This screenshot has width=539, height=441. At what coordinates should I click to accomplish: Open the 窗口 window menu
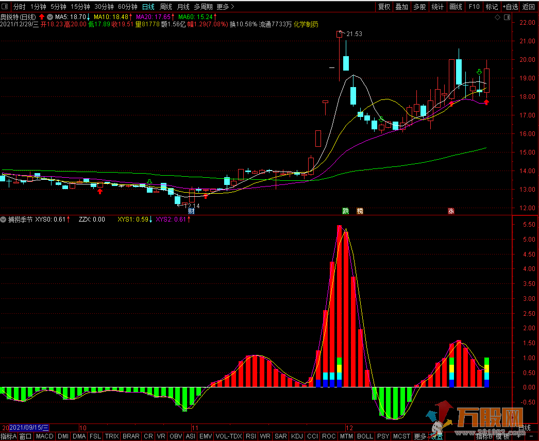pos(25,436)
